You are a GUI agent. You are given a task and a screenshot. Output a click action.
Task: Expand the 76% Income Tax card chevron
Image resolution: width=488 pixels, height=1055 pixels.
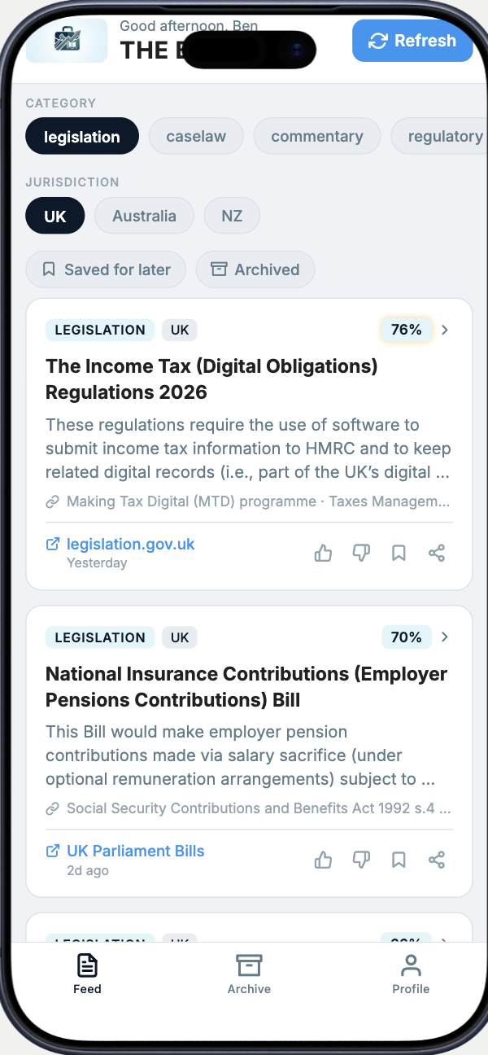[x=445, y=330]
